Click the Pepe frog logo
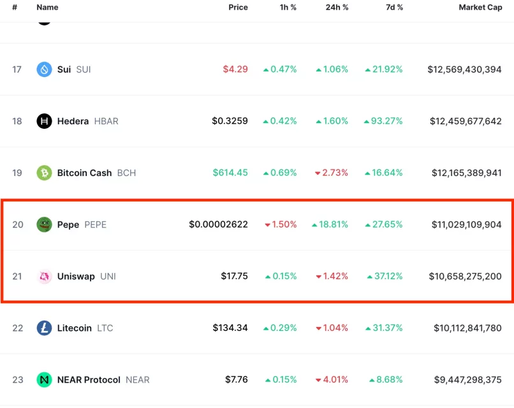Screen dimensions: 514x408 (43, 224)
